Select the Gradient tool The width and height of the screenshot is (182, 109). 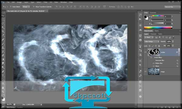coord(3,59)
